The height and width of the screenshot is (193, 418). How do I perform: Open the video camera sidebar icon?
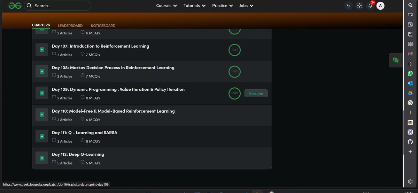410,15
